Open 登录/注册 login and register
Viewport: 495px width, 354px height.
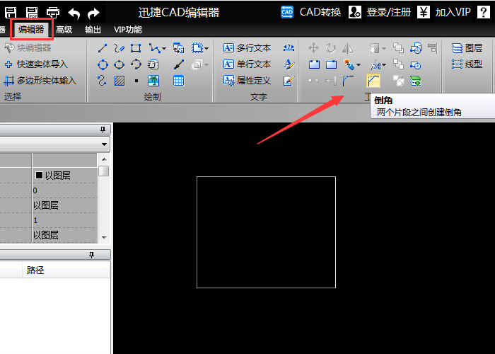pos(380,12)
